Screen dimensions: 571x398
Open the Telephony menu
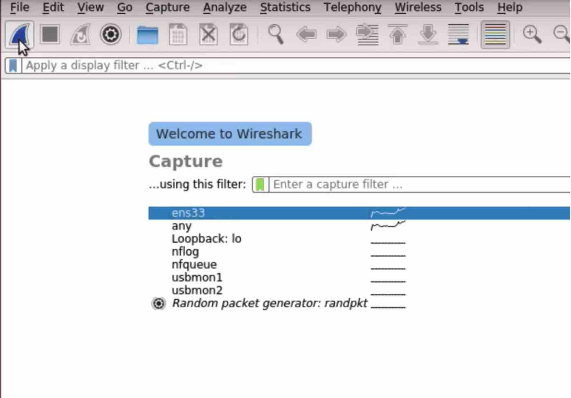352,7
